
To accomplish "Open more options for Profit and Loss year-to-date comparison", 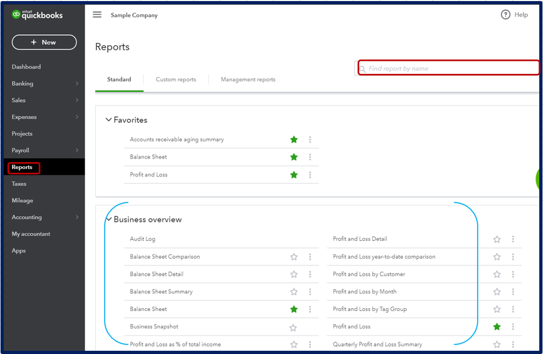I will click(513, 257).
